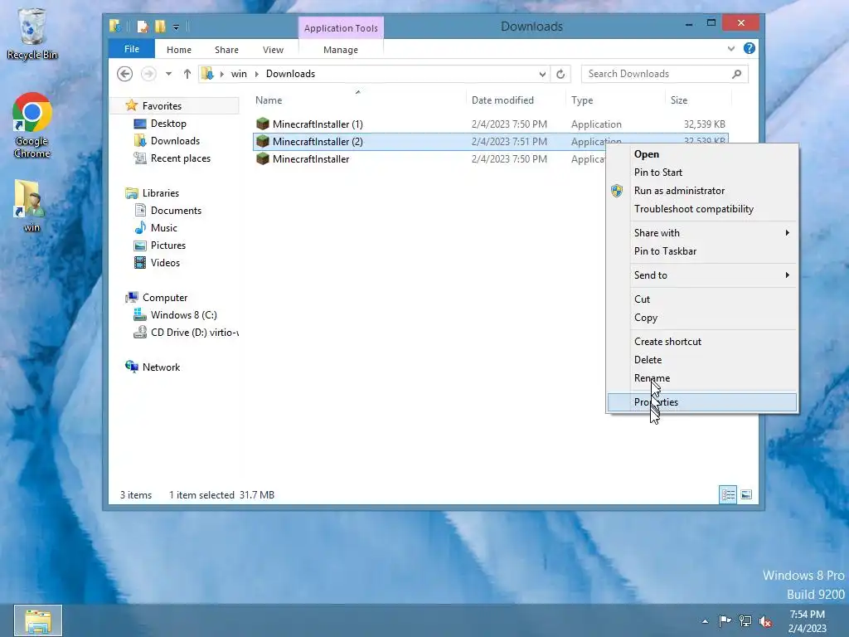Refresh the Downloads folder

(x=560, y=74)
